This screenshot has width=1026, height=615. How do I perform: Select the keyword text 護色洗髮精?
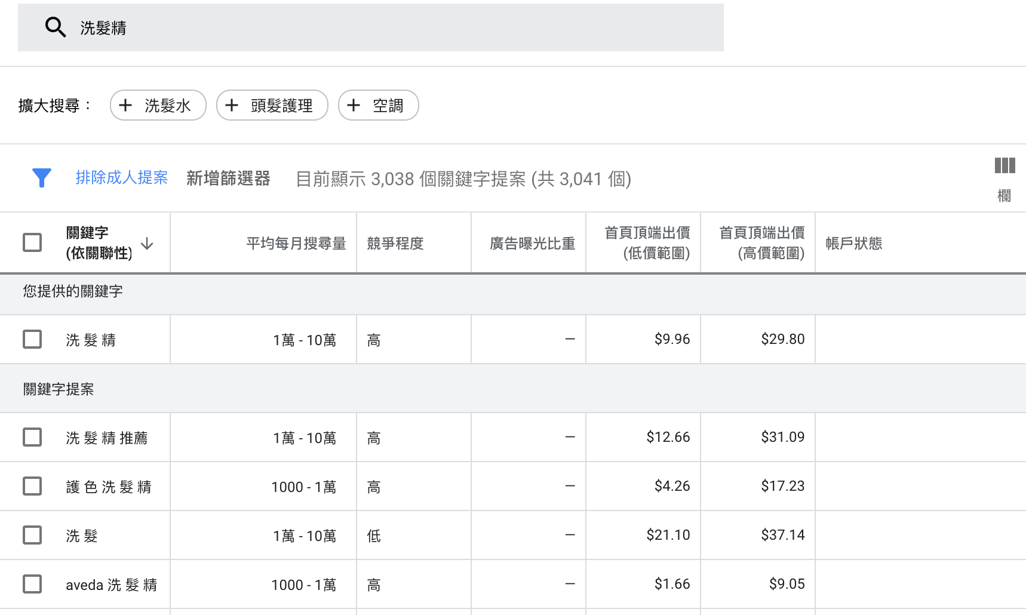tap(109, 487)
